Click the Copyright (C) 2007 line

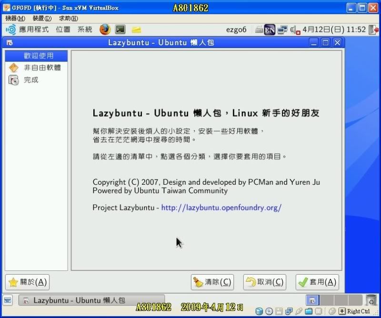click(x=206, y=182)
